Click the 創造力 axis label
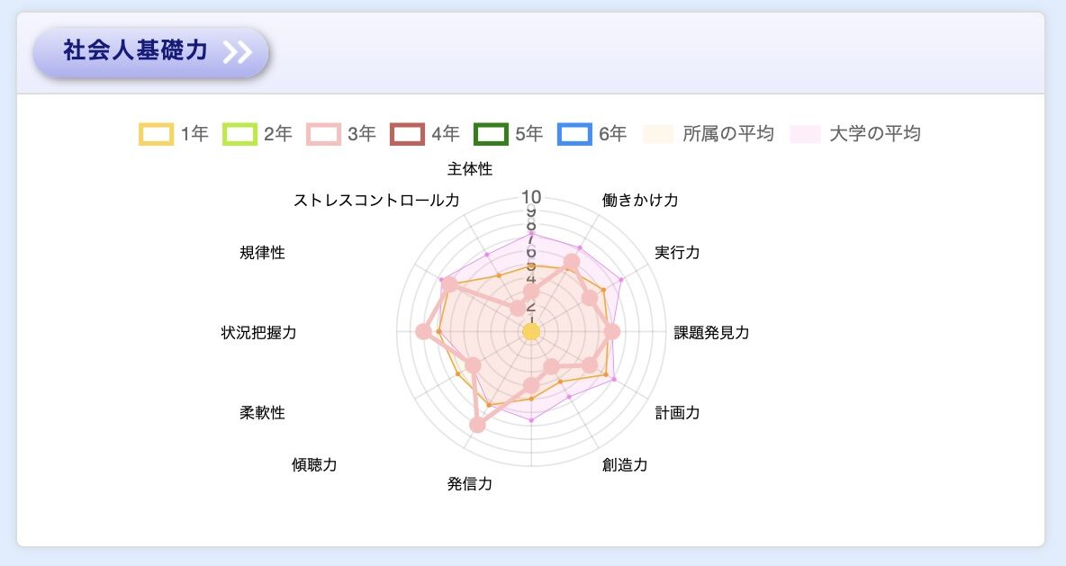The width and height of the screenshot is (1066, 566). pyautogui.click(x=625, y=464)
